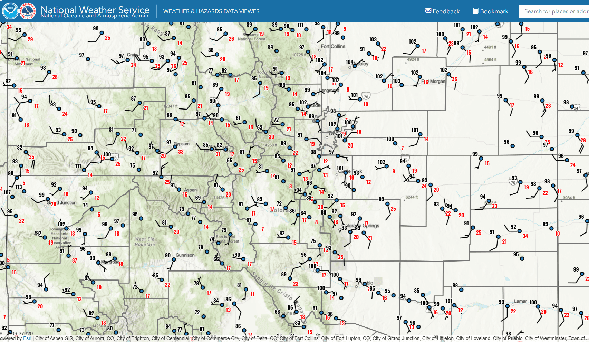Click the 4564 ft elevation label
The image size is (589, 342).
(x=490, y=60)
